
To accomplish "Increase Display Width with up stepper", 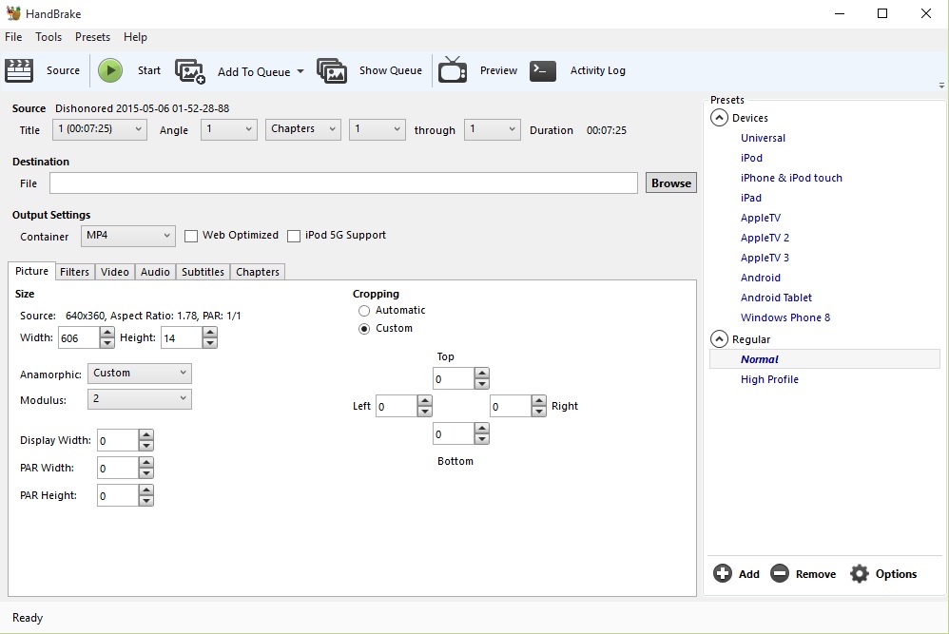I will point(145,435).
